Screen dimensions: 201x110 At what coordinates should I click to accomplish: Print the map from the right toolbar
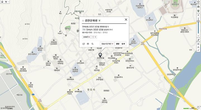pyautogui.click(x=198, y=44)
